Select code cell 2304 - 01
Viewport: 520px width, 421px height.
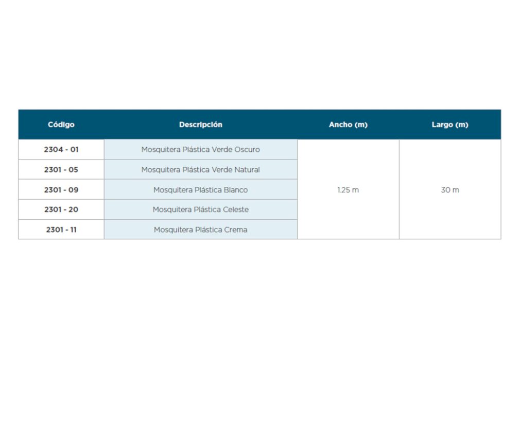click(61, 149)
